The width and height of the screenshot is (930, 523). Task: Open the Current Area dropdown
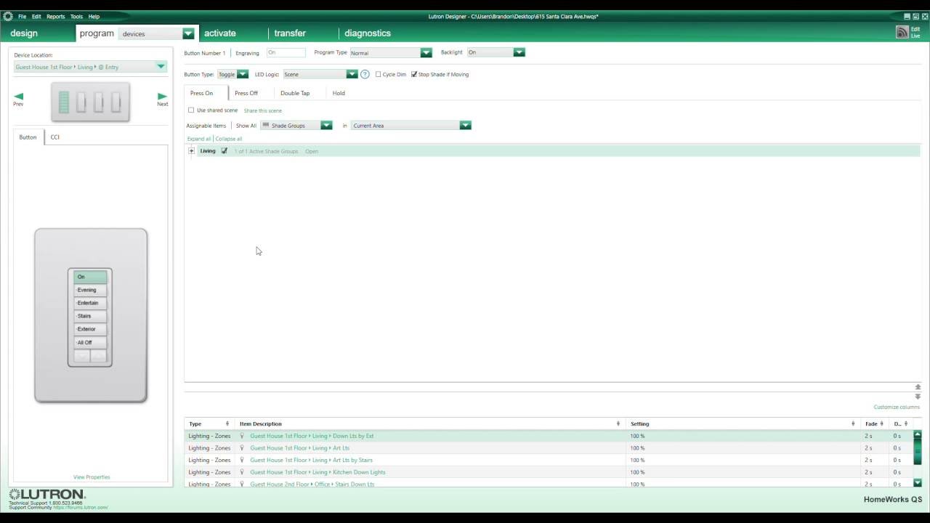coord(465,126)
